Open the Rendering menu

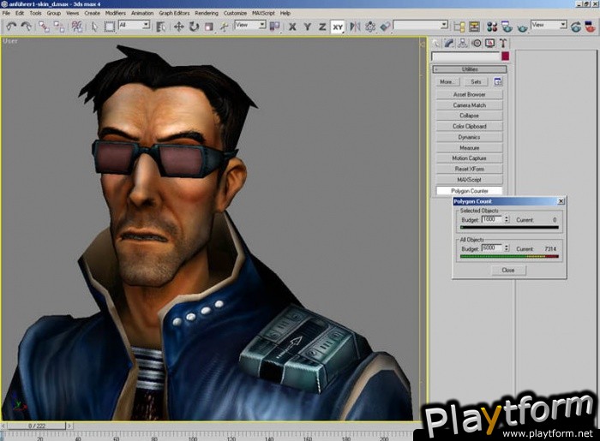pyautogui.click(x=207, y=13)
